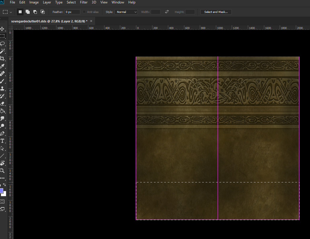The image size is (310, 239).
Task: Select the Lasso tool
Action: pos(2,44)
